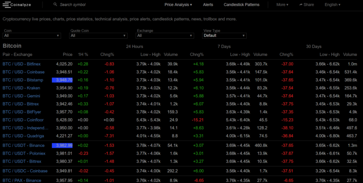Open the Exchange filter dropdown
Image resolution: width=363 pixels, height=183 pixels.
point(164,35)
